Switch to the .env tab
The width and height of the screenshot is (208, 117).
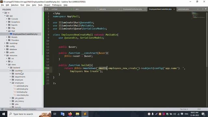(x=77, y=9)
